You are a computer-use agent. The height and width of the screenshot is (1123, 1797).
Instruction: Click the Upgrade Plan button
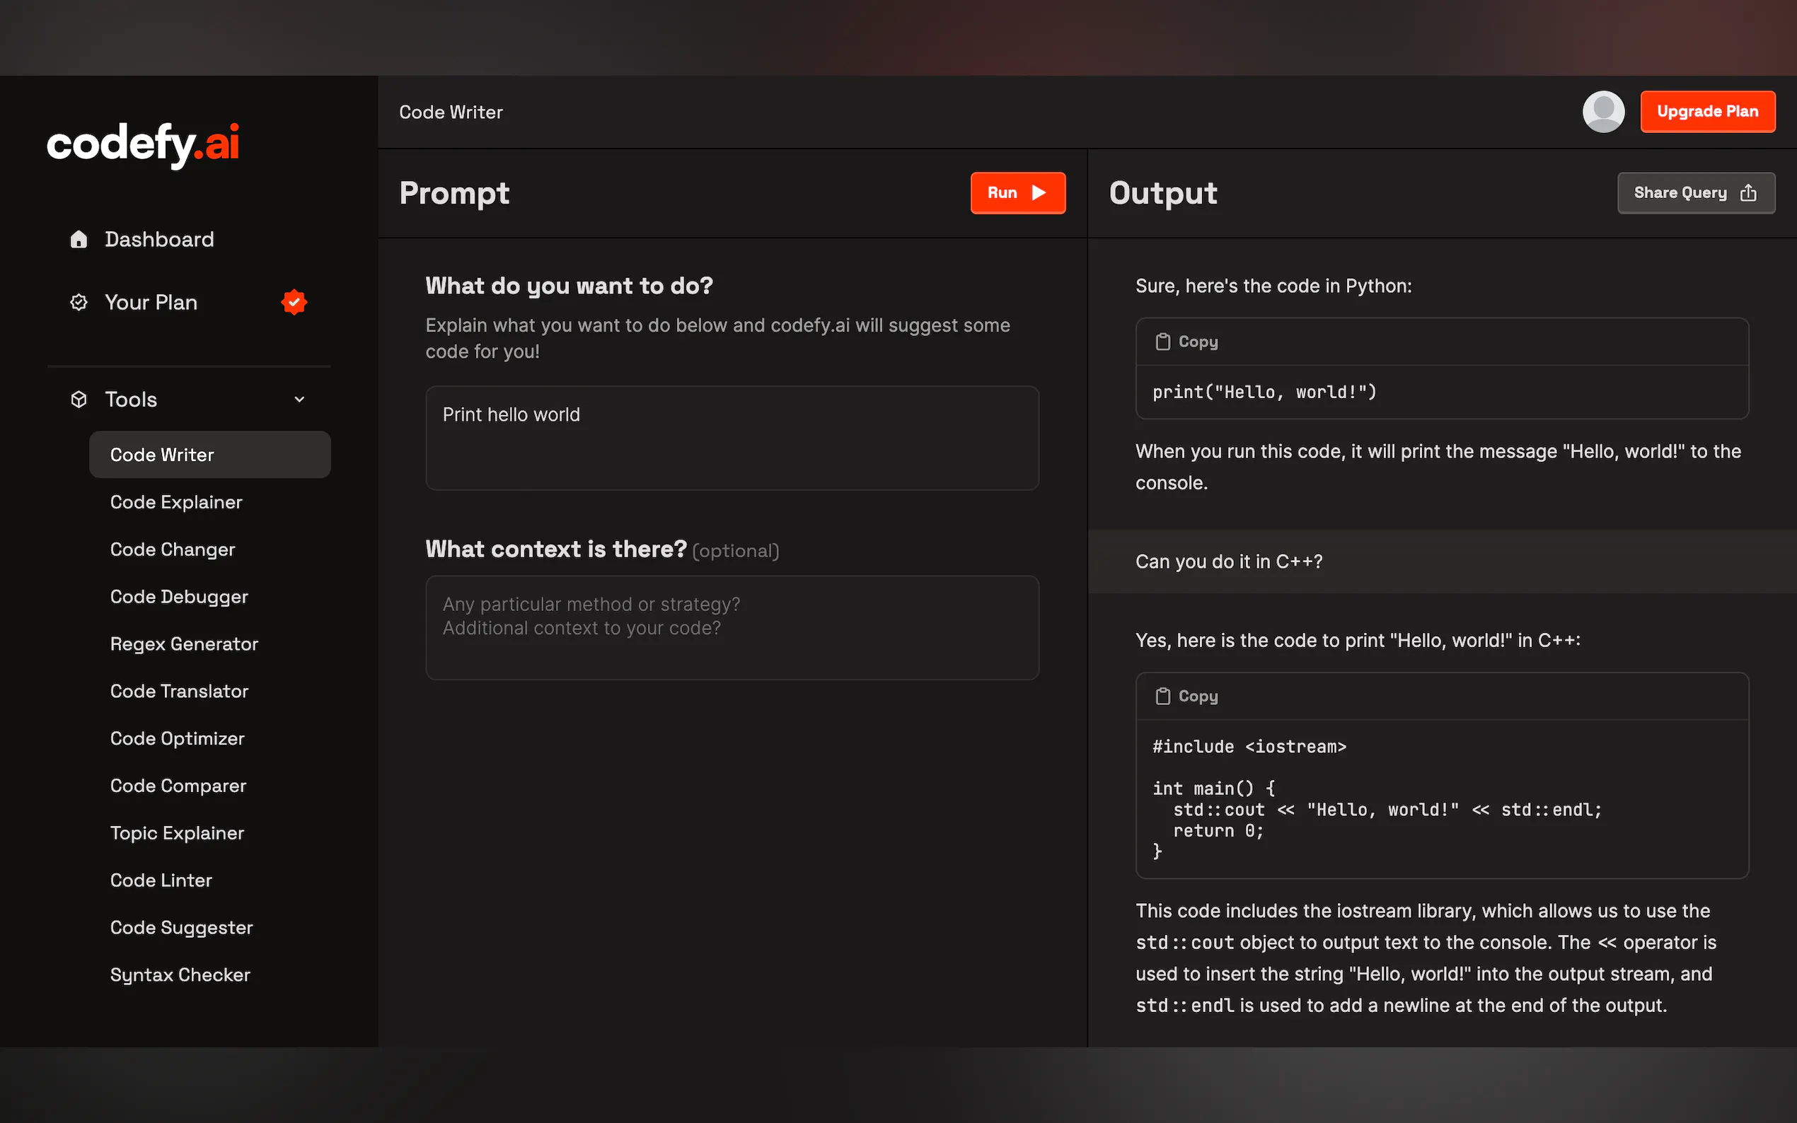click(1707, 112)
